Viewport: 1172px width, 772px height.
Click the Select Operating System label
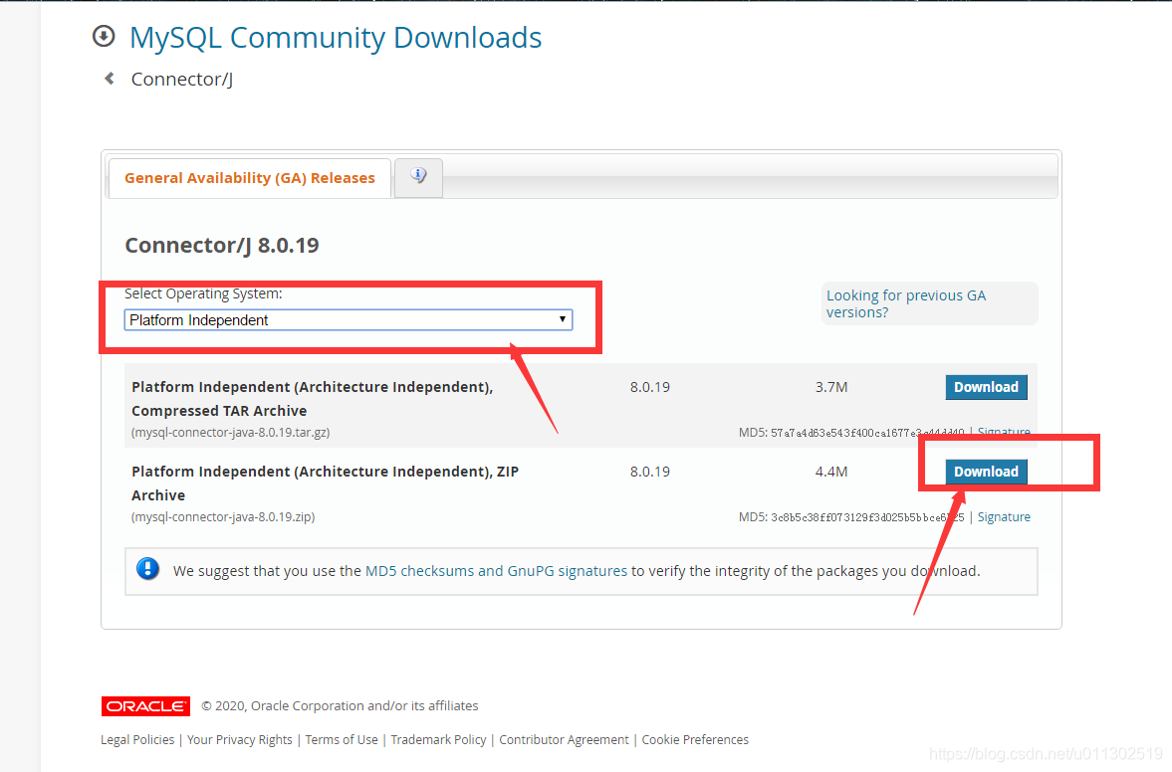pyautogui.click(x=203, y=293)
